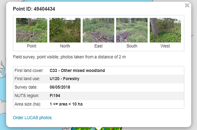The width and height of the screenshot is (197, 130).
Task: Click the Point ID 49404434 heading
Action: pyautogui.click(x=34, y=9)
